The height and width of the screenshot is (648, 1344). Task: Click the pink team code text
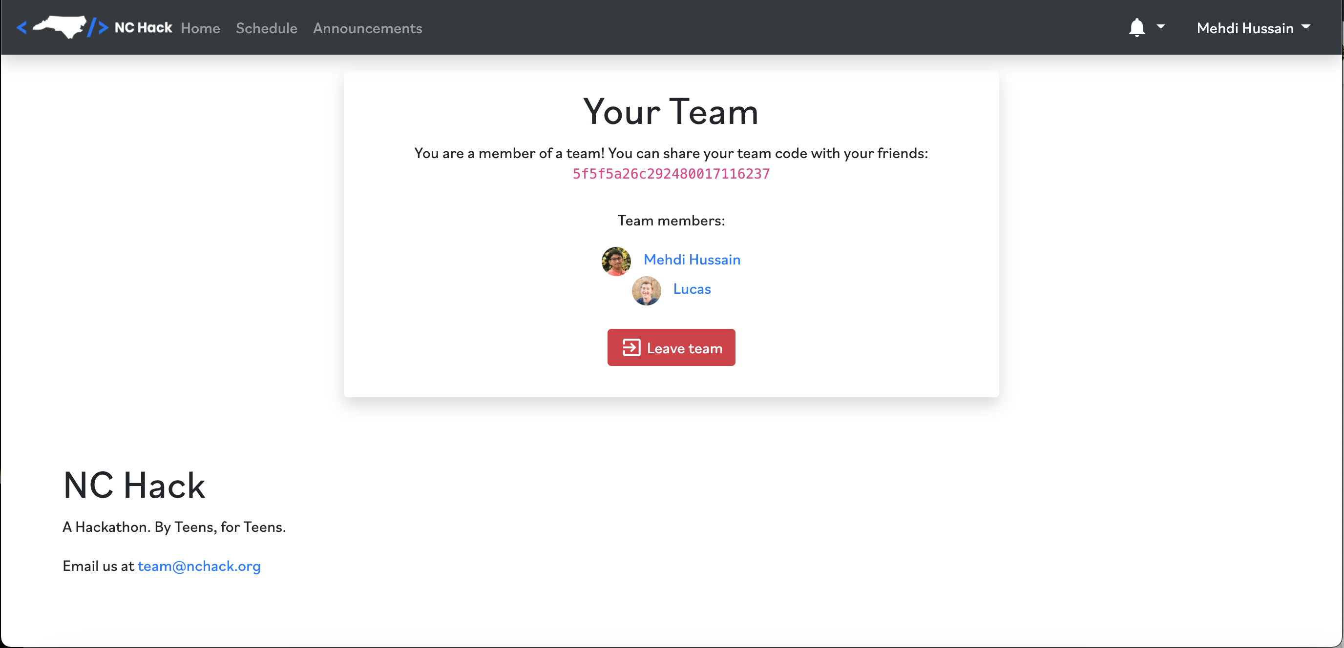[x=671, y=174]
